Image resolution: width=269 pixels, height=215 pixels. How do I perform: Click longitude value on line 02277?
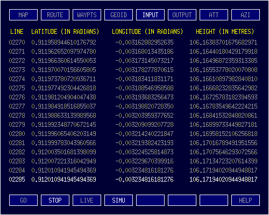click(144, 106)
